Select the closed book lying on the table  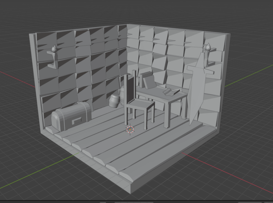(x=149, y=82)
